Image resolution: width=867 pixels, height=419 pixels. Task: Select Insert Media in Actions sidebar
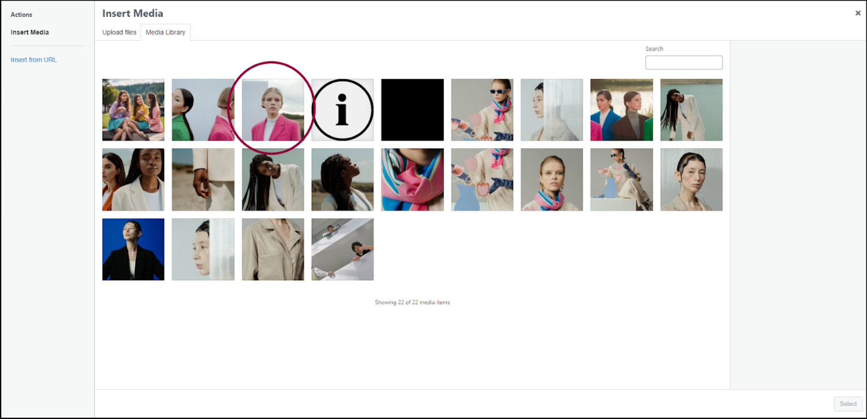pyautogui.click(x=29, y=32)
